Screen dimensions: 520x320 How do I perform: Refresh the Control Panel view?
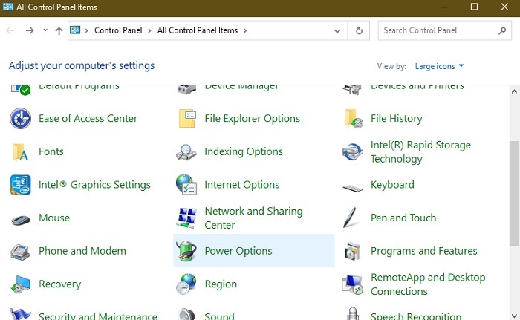(x=359, y=31)
